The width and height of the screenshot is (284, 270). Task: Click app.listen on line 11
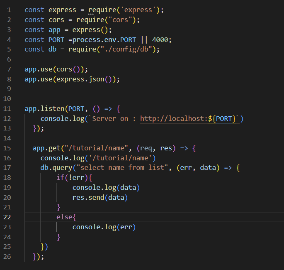coord(44,109)
